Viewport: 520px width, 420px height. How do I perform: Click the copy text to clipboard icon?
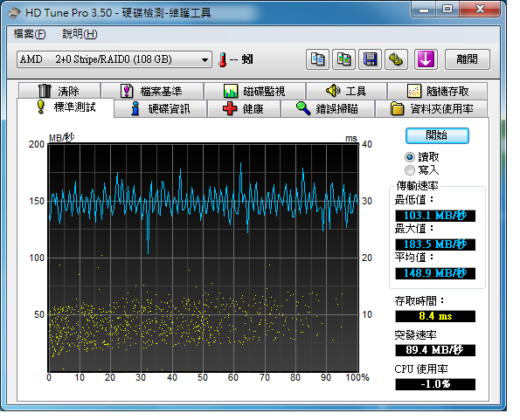click(x=317, y=59)
